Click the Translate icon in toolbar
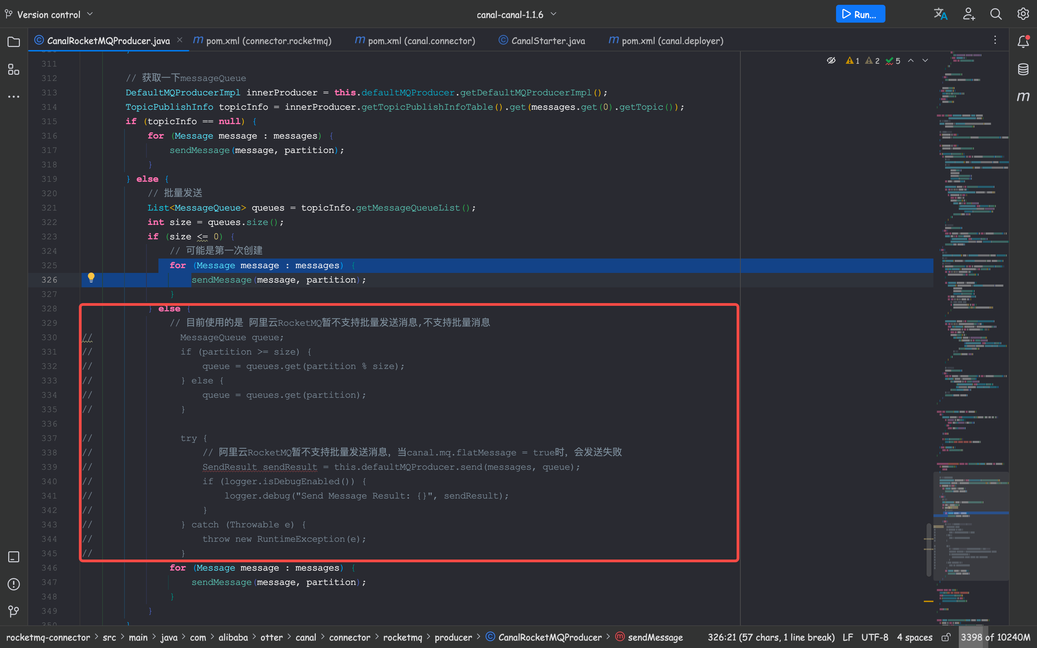 tap(940, 14)
